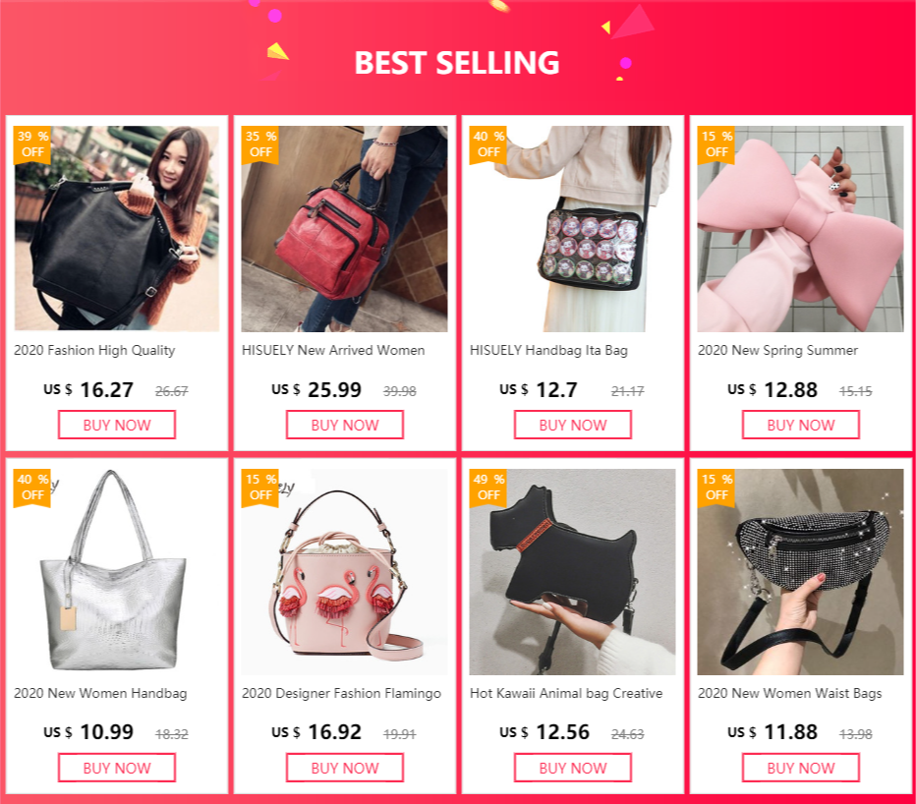Screen dimensions: 916x804
Task: Click the 40% OFF badge on Ita Bag
Action: 487,144
